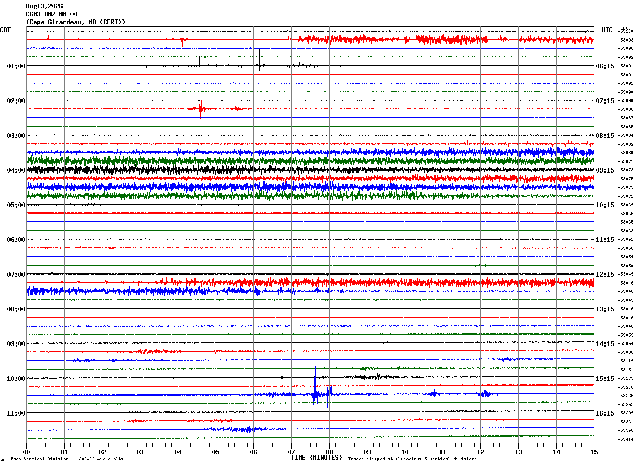
Task: Click the CDT timezone label
Action: [5, 30]
